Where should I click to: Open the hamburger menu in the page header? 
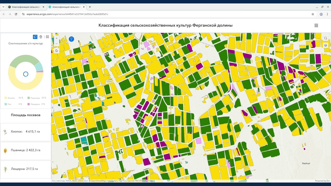tap(316, 25)
